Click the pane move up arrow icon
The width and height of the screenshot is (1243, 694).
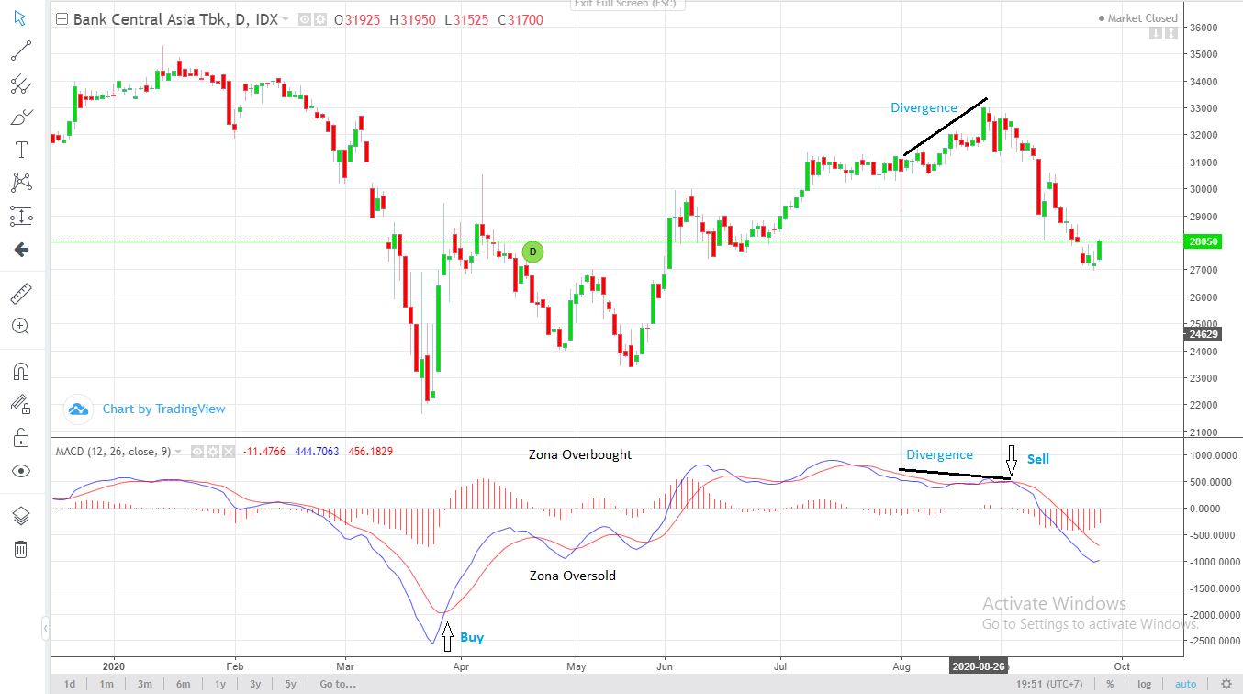tap(1171, 34)
